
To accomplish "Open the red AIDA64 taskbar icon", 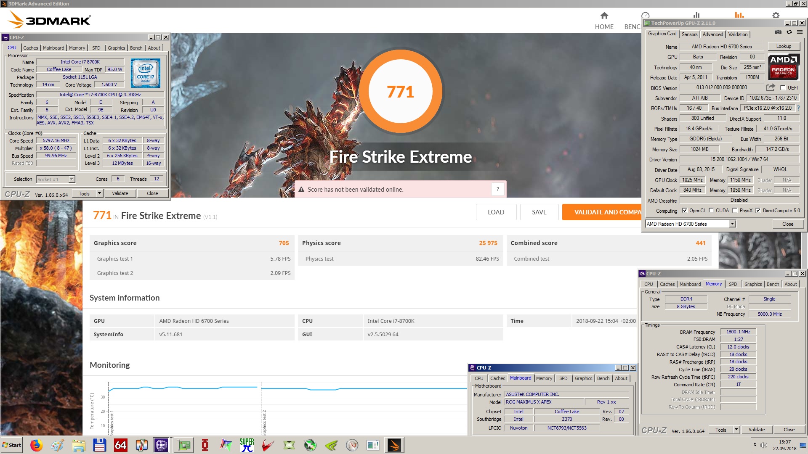I will [x=120, y=445].
